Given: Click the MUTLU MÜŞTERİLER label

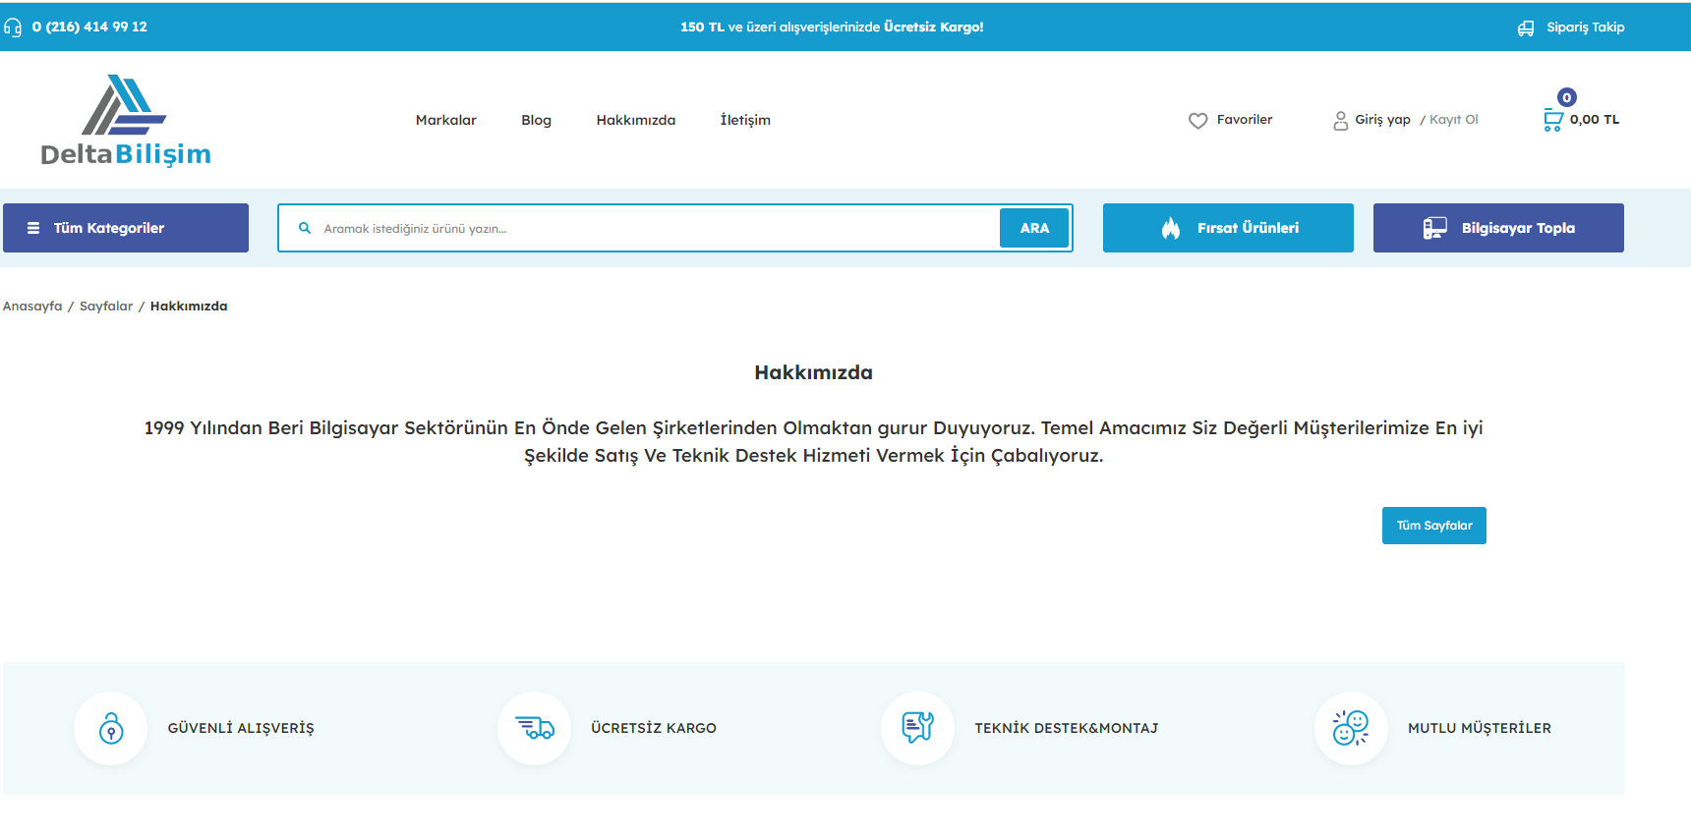Looking at the screenshot, I should point(1480,728).
